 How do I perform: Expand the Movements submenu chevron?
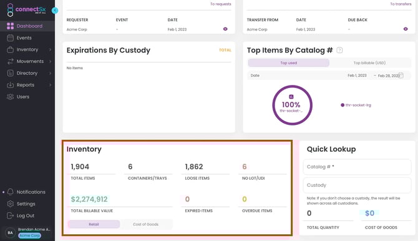pos(50,61)
